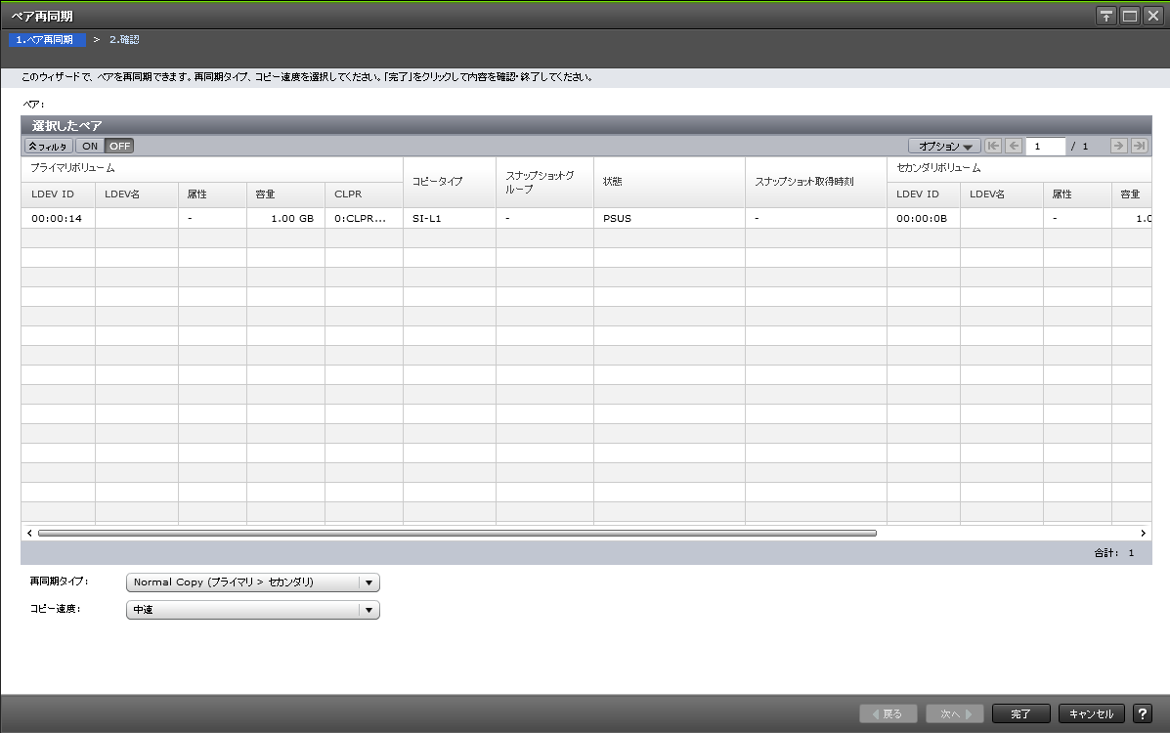The image size is (1170, 733).
Task: Sort by スナップショット取得時刻 column header
Action: (815, 182)
